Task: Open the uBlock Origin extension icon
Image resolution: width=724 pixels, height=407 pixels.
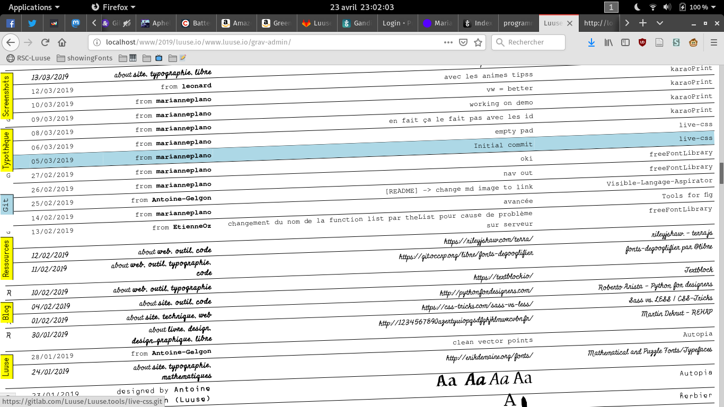Action: 642,42
